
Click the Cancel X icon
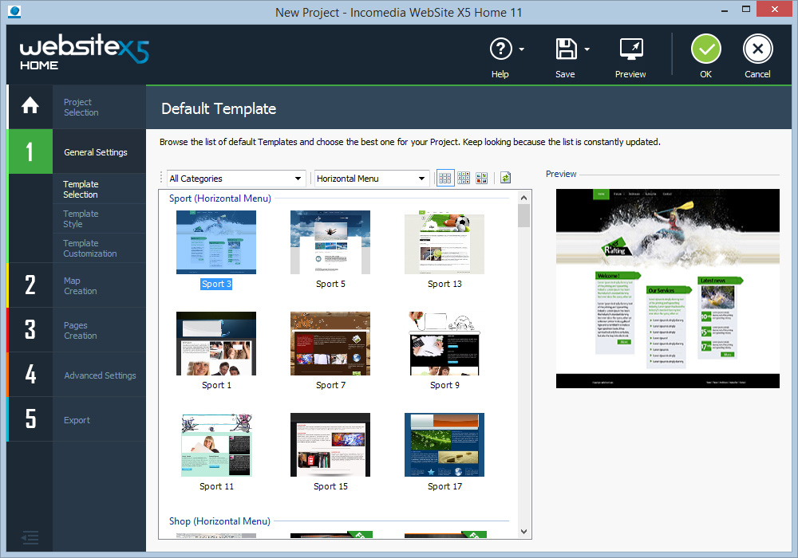pyautogui.click(x=758, y=49)
